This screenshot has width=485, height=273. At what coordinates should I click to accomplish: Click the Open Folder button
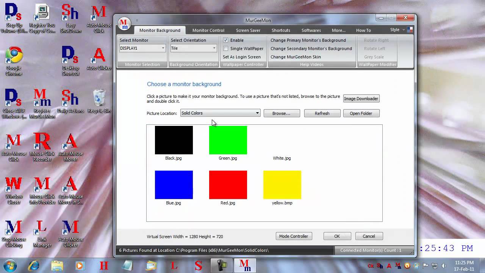(x=361, y=113)
